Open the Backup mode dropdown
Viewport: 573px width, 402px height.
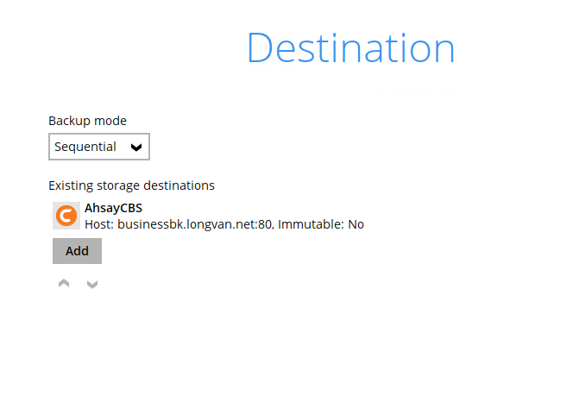(x=99, y=147)
